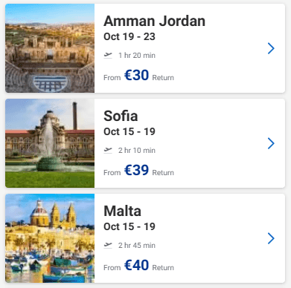The width and height of the screenshot is (291, 288).
Task: Click the 2 hr 45 min flight duration
Action: click(x=137, y=246)
